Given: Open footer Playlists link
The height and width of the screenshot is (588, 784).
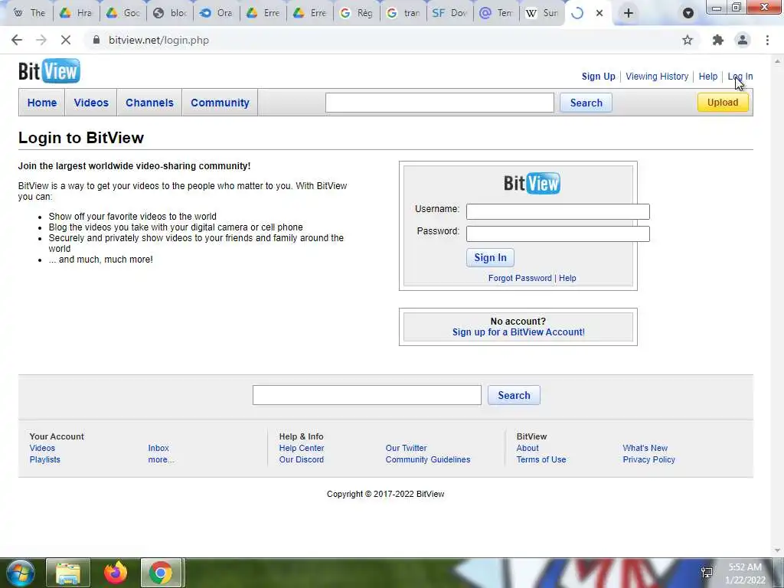Looking at the screenshot, I should [44, 459].
